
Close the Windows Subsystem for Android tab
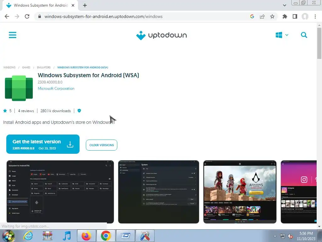point(73,5)
